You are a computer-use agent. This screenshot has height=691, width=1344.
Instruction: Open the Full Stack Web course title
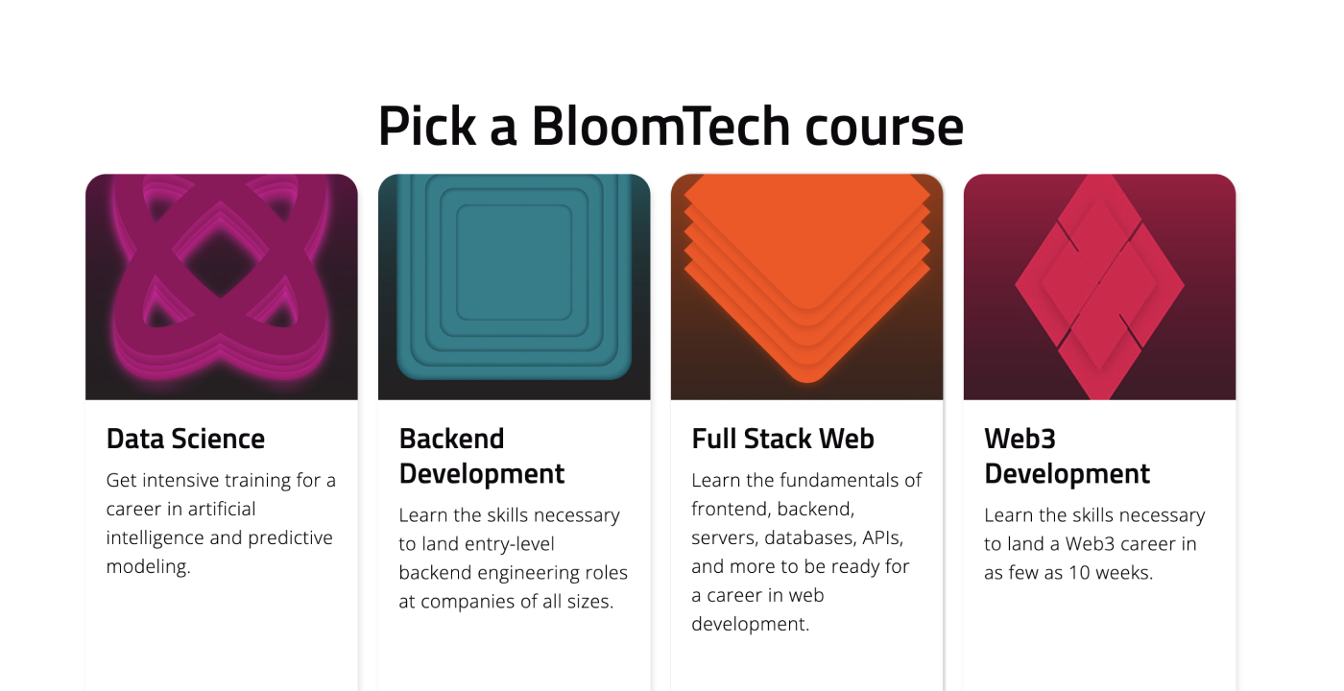pyautogui.click(x=783, y=439)
